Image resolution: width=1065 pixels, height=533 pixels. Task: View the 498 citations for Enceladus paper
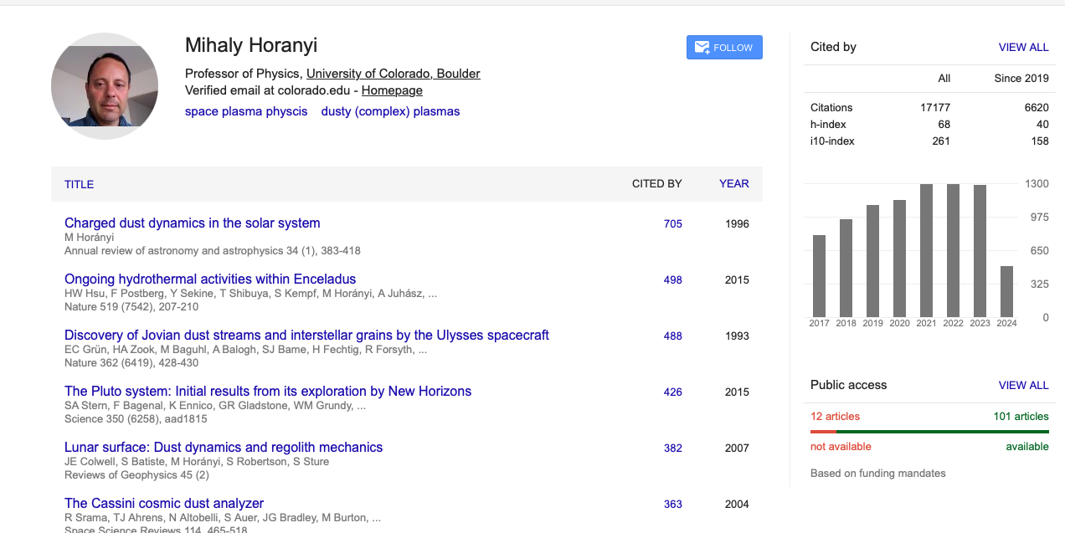coord(672,280)
